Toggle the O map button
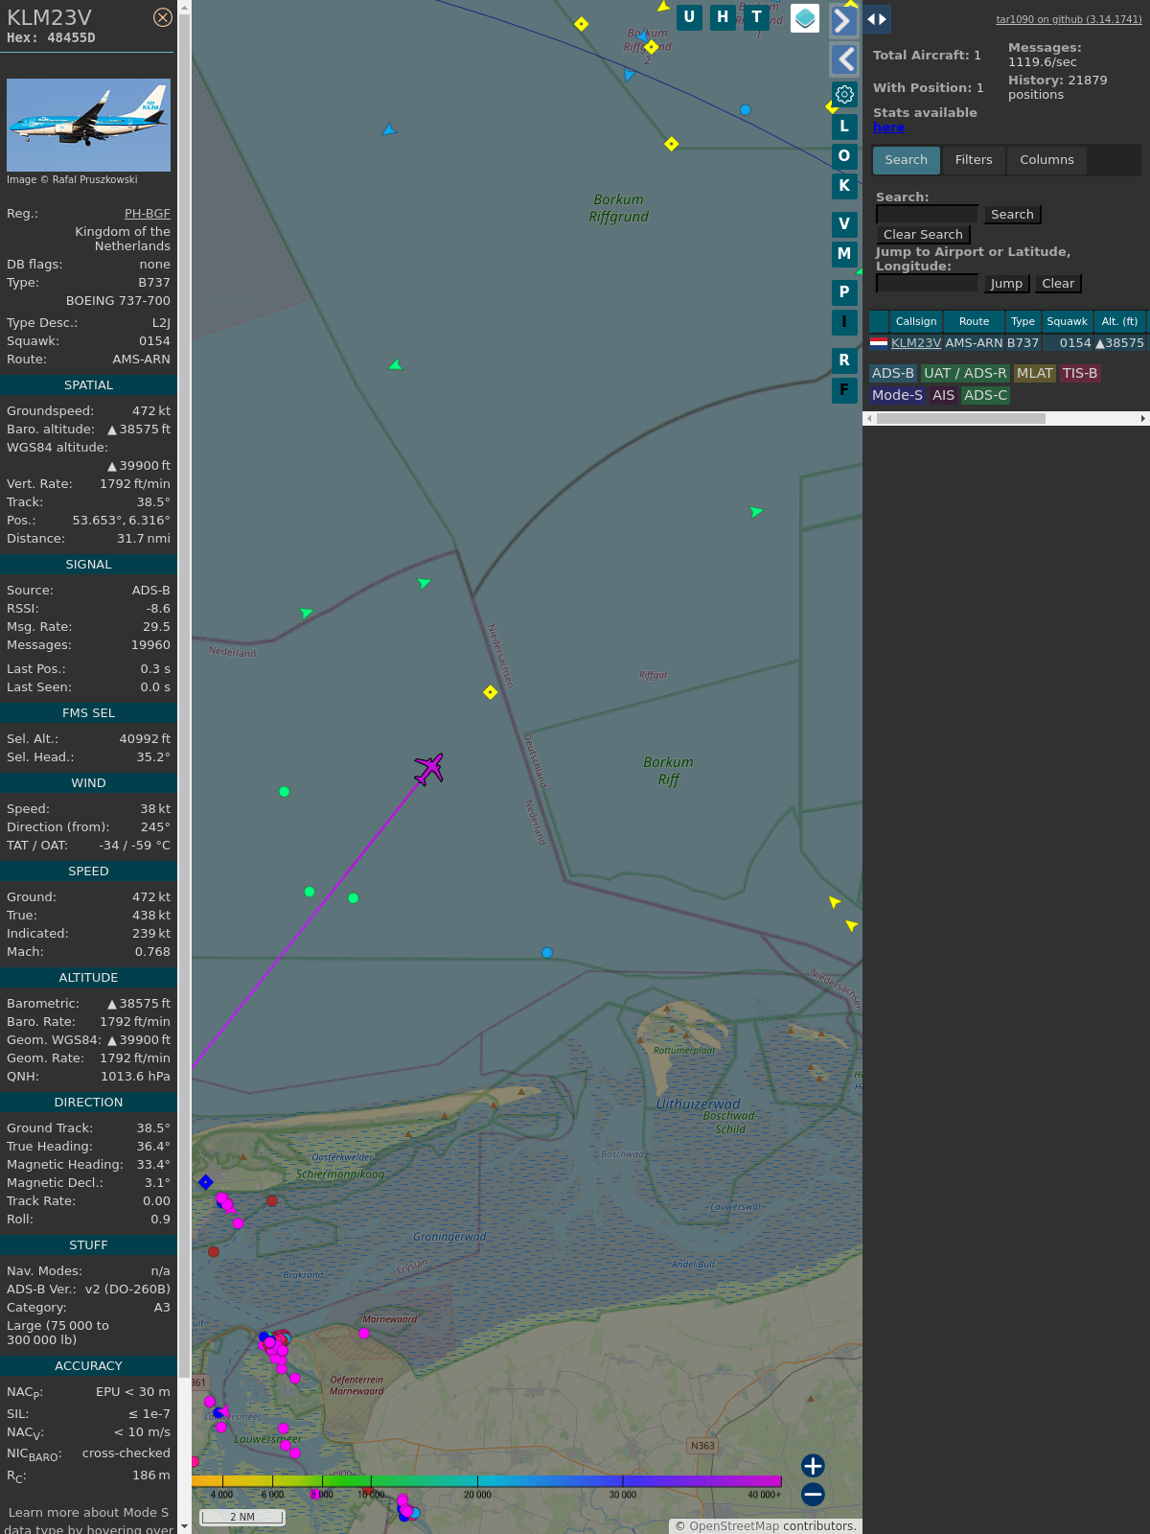1150x1534 pixels. pos(844,156)
